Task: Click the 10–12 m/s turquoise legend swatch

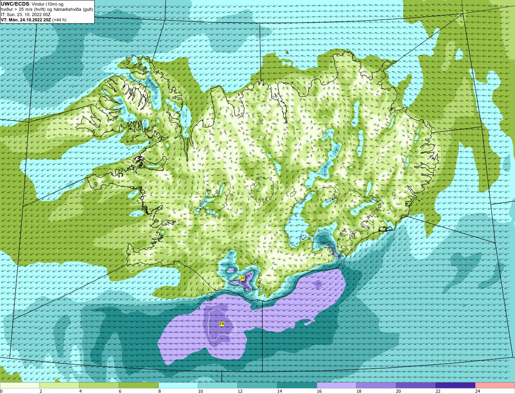Action: click(218, 385)
